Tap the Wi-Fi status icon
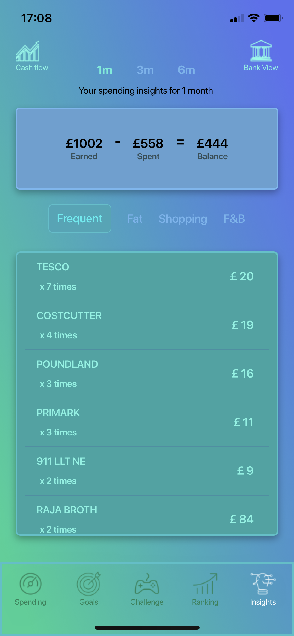This screenshot has width=294, height=636. (x=253, y=18)
